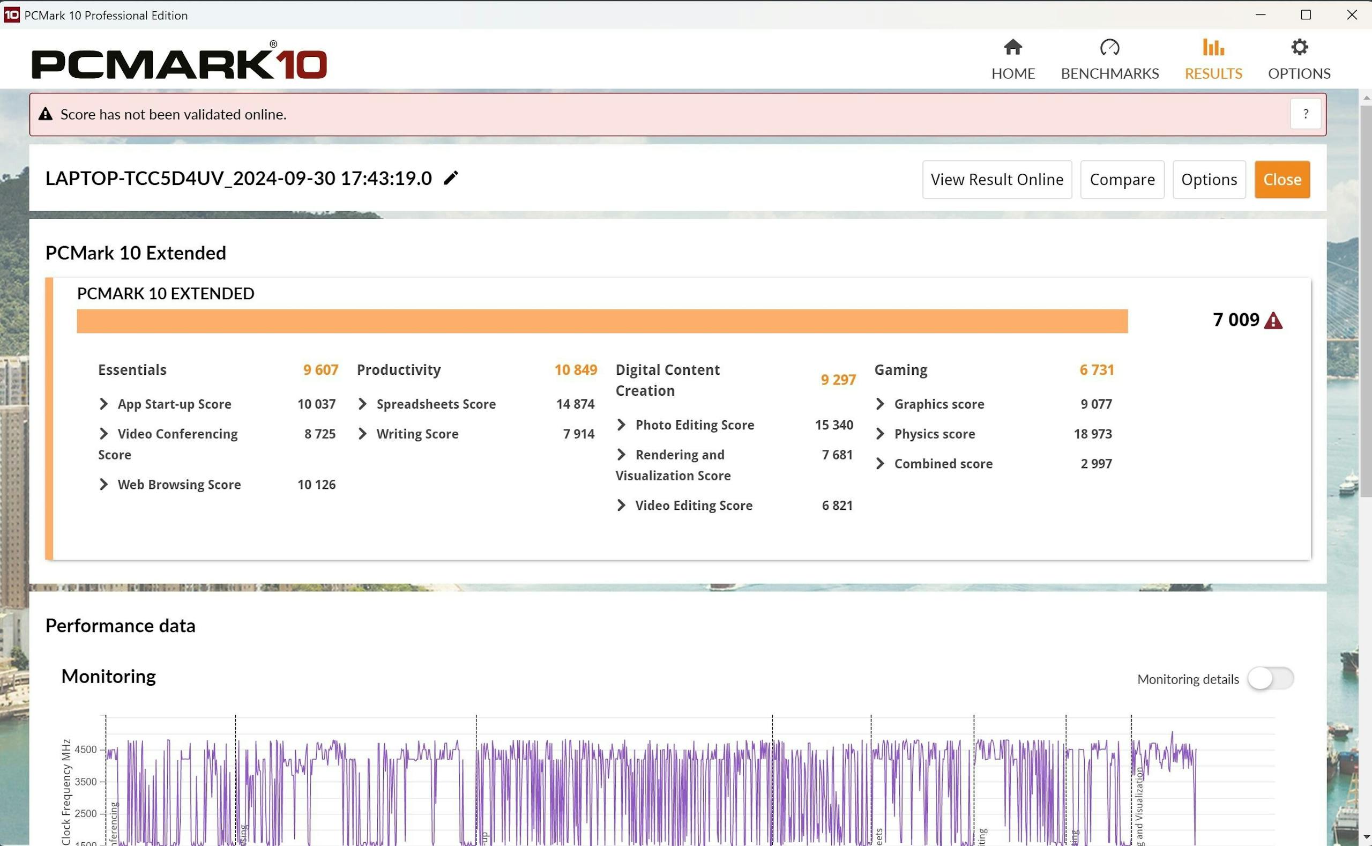Click the Spreadsheets value 14 874
This screenshot has height=846, width=1372.
[x=575, y=404]
